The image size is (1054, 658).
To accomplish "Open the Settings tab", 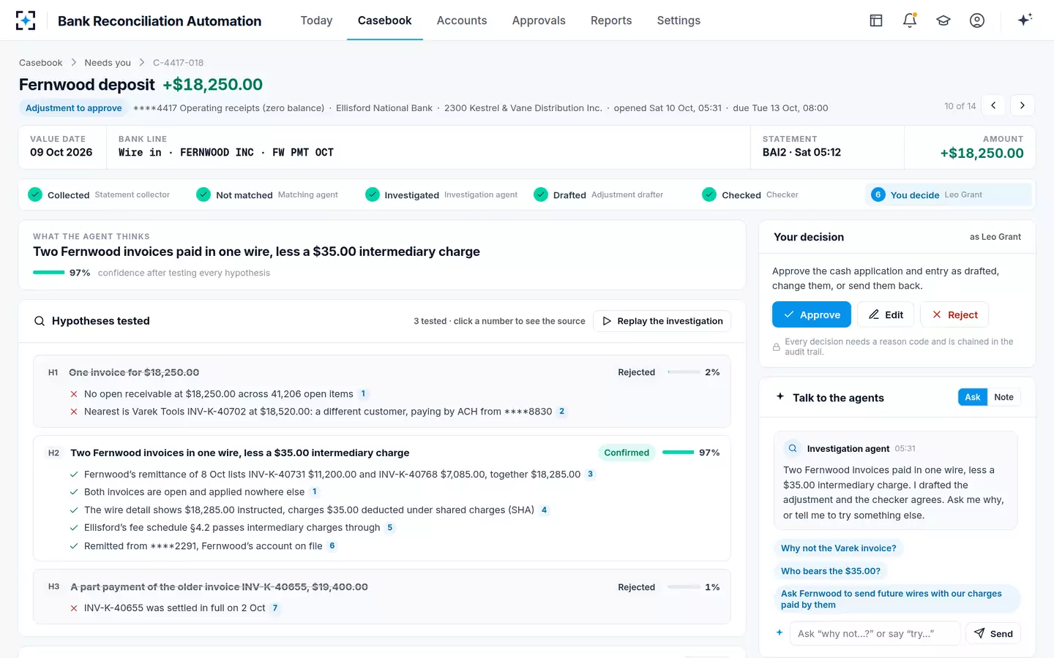I will click(x=679, y=20).
